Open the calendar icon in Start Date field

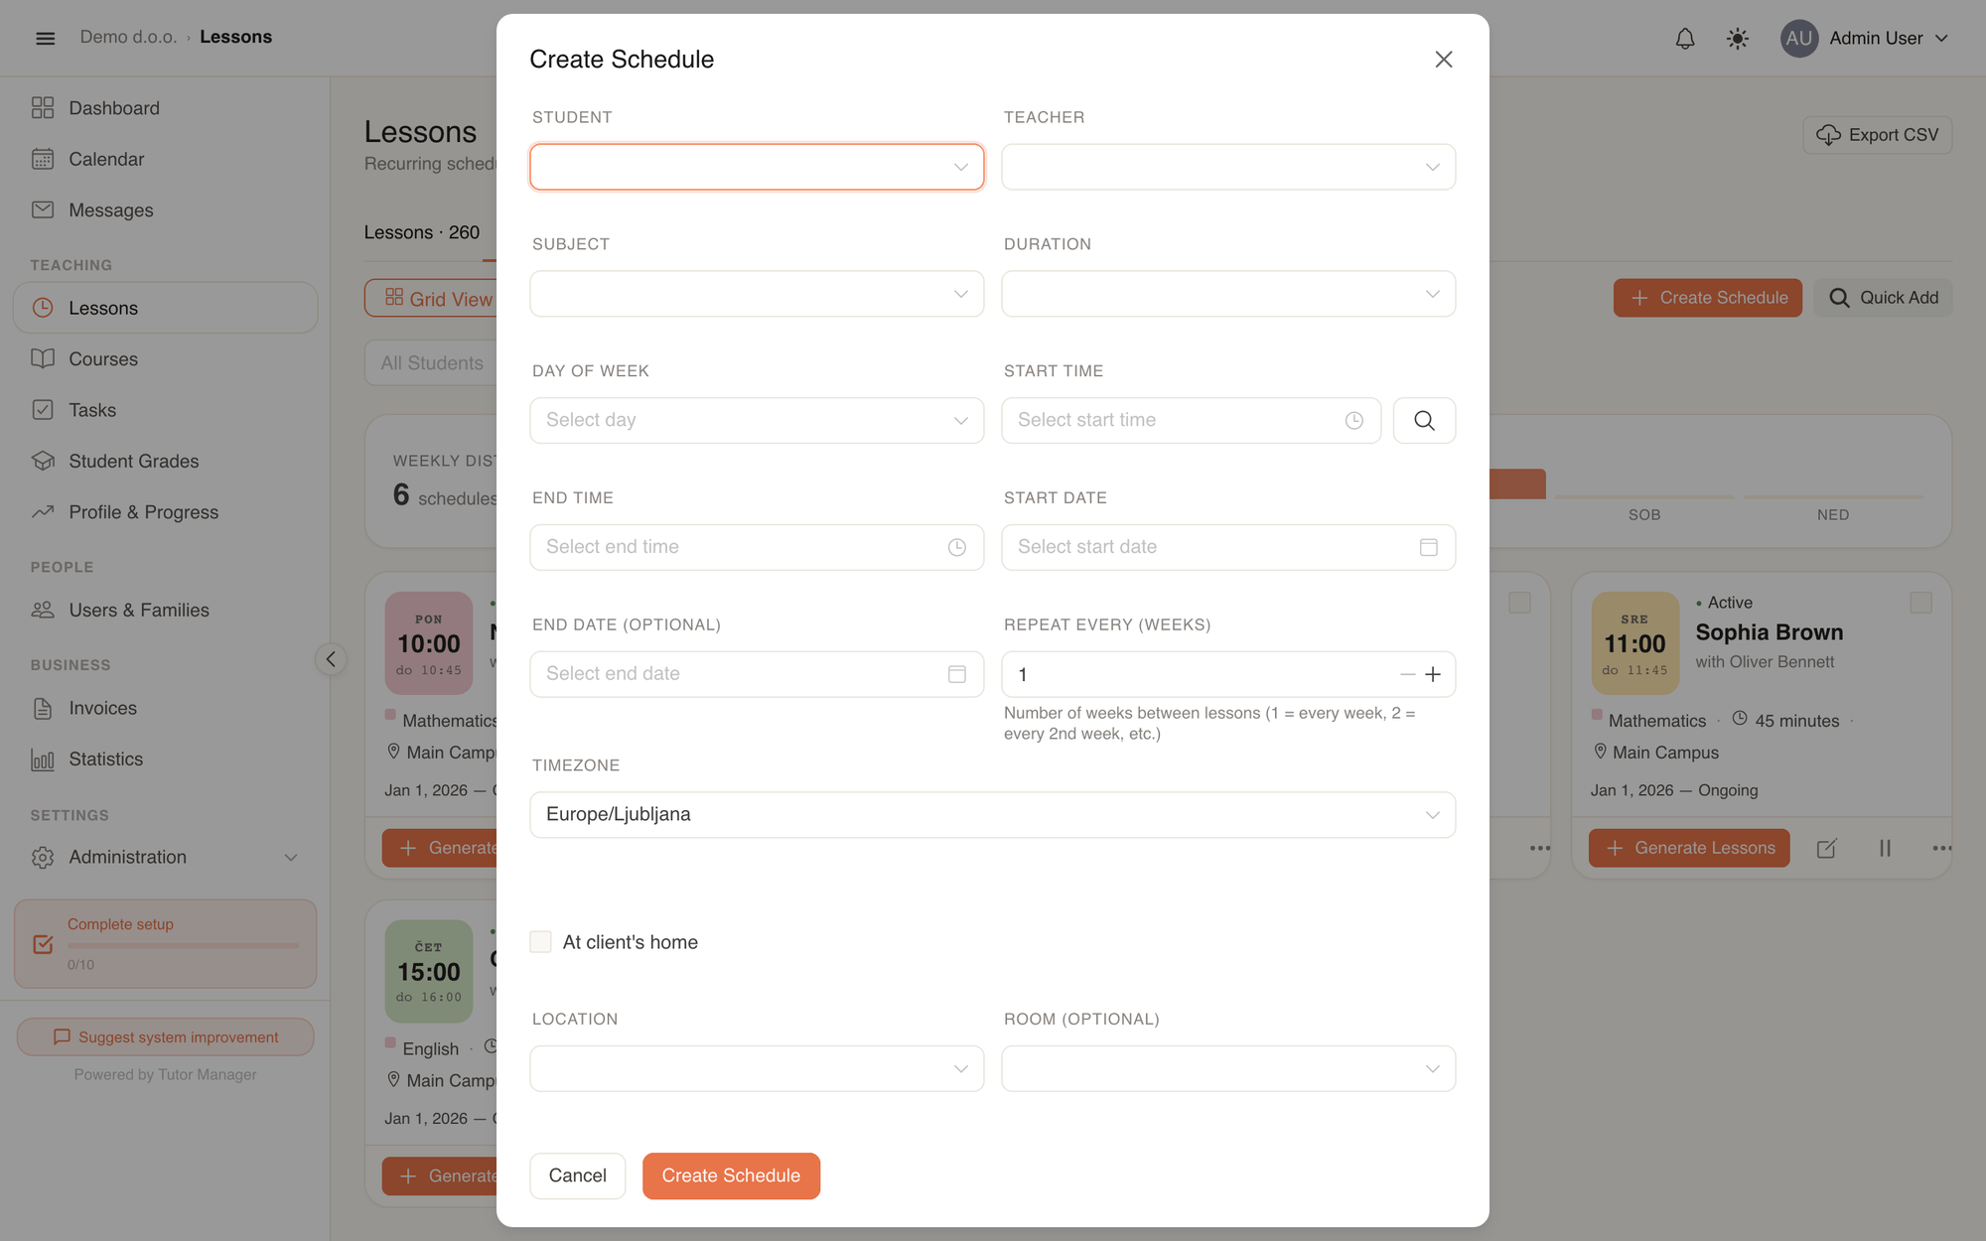coord(1429,547)
